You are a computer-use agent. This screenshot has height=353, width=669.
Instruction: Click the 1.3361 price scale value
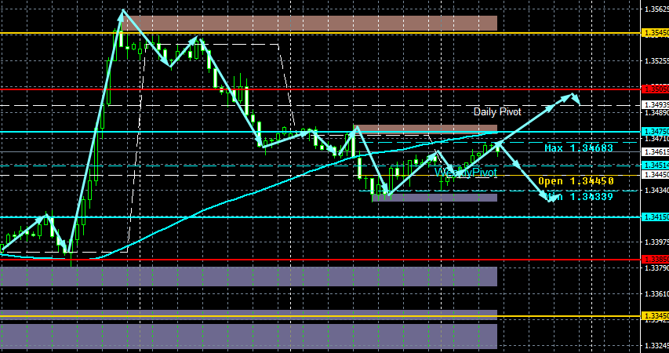pos(656,294)
